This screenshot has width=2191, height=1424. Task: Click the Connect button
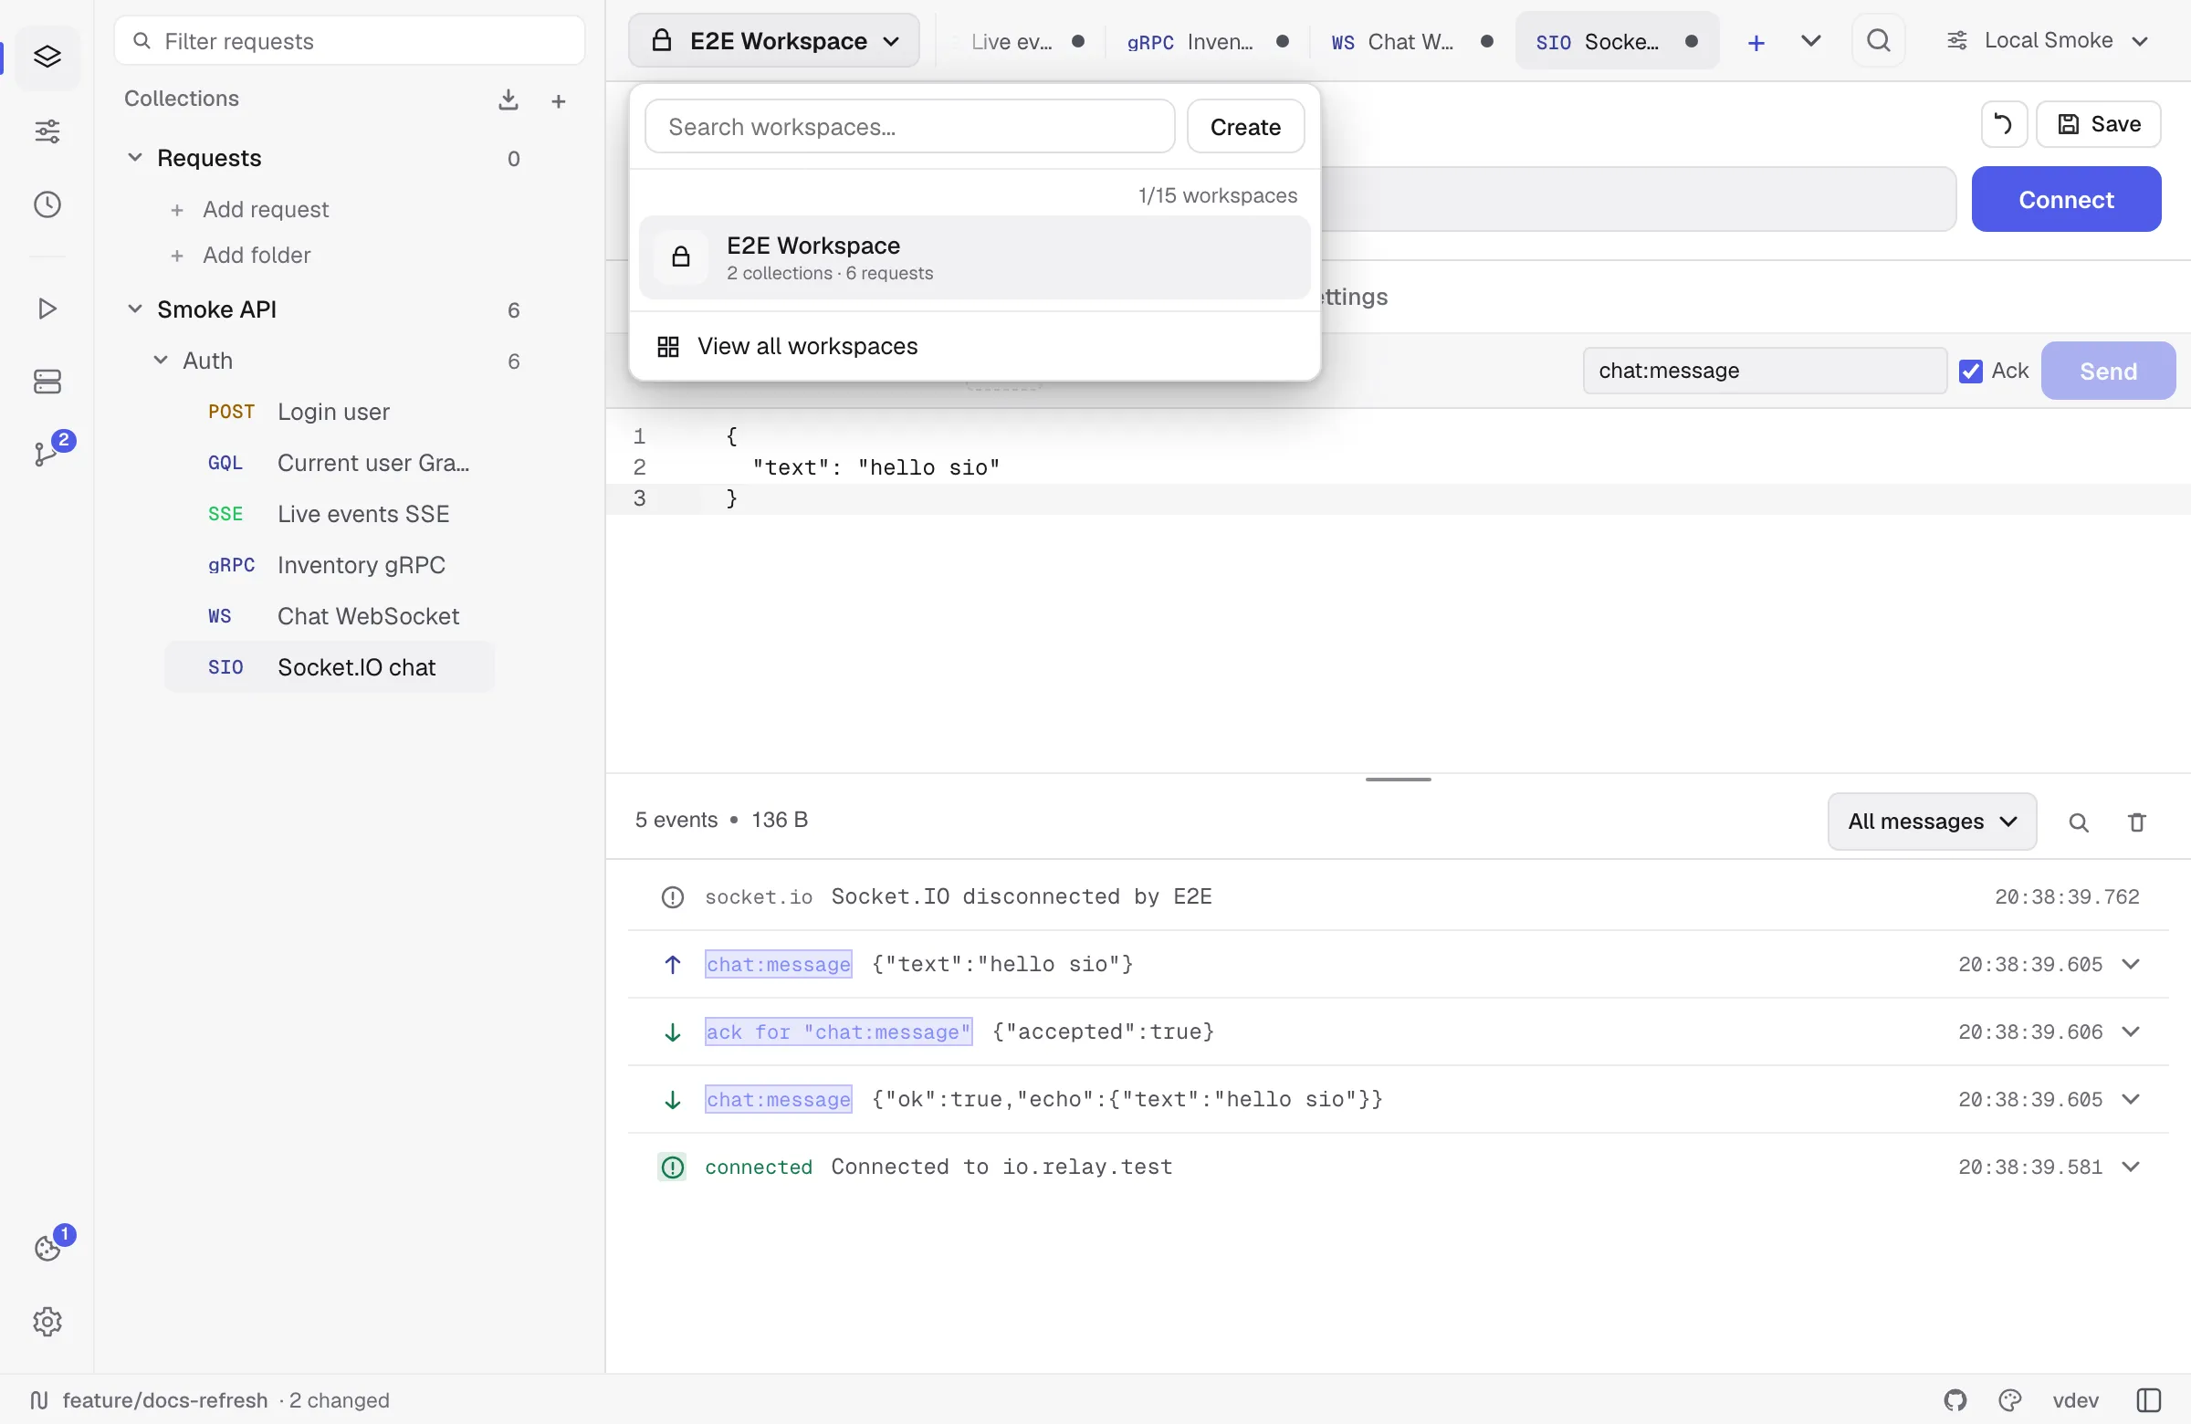[2065, 199]
